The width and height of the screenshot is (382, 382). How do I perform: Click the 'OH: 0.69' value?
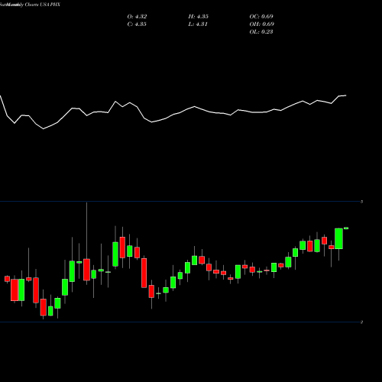pos(262,24)
